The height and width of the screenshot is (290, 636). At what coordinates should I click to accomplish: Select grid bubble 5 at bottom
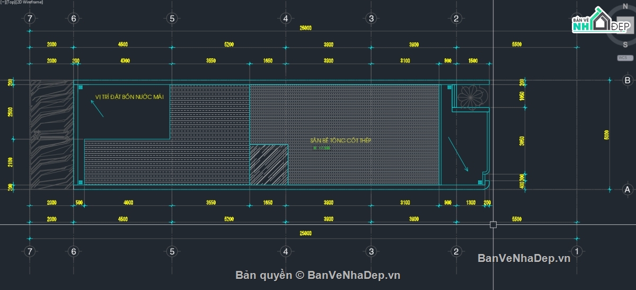171,251
